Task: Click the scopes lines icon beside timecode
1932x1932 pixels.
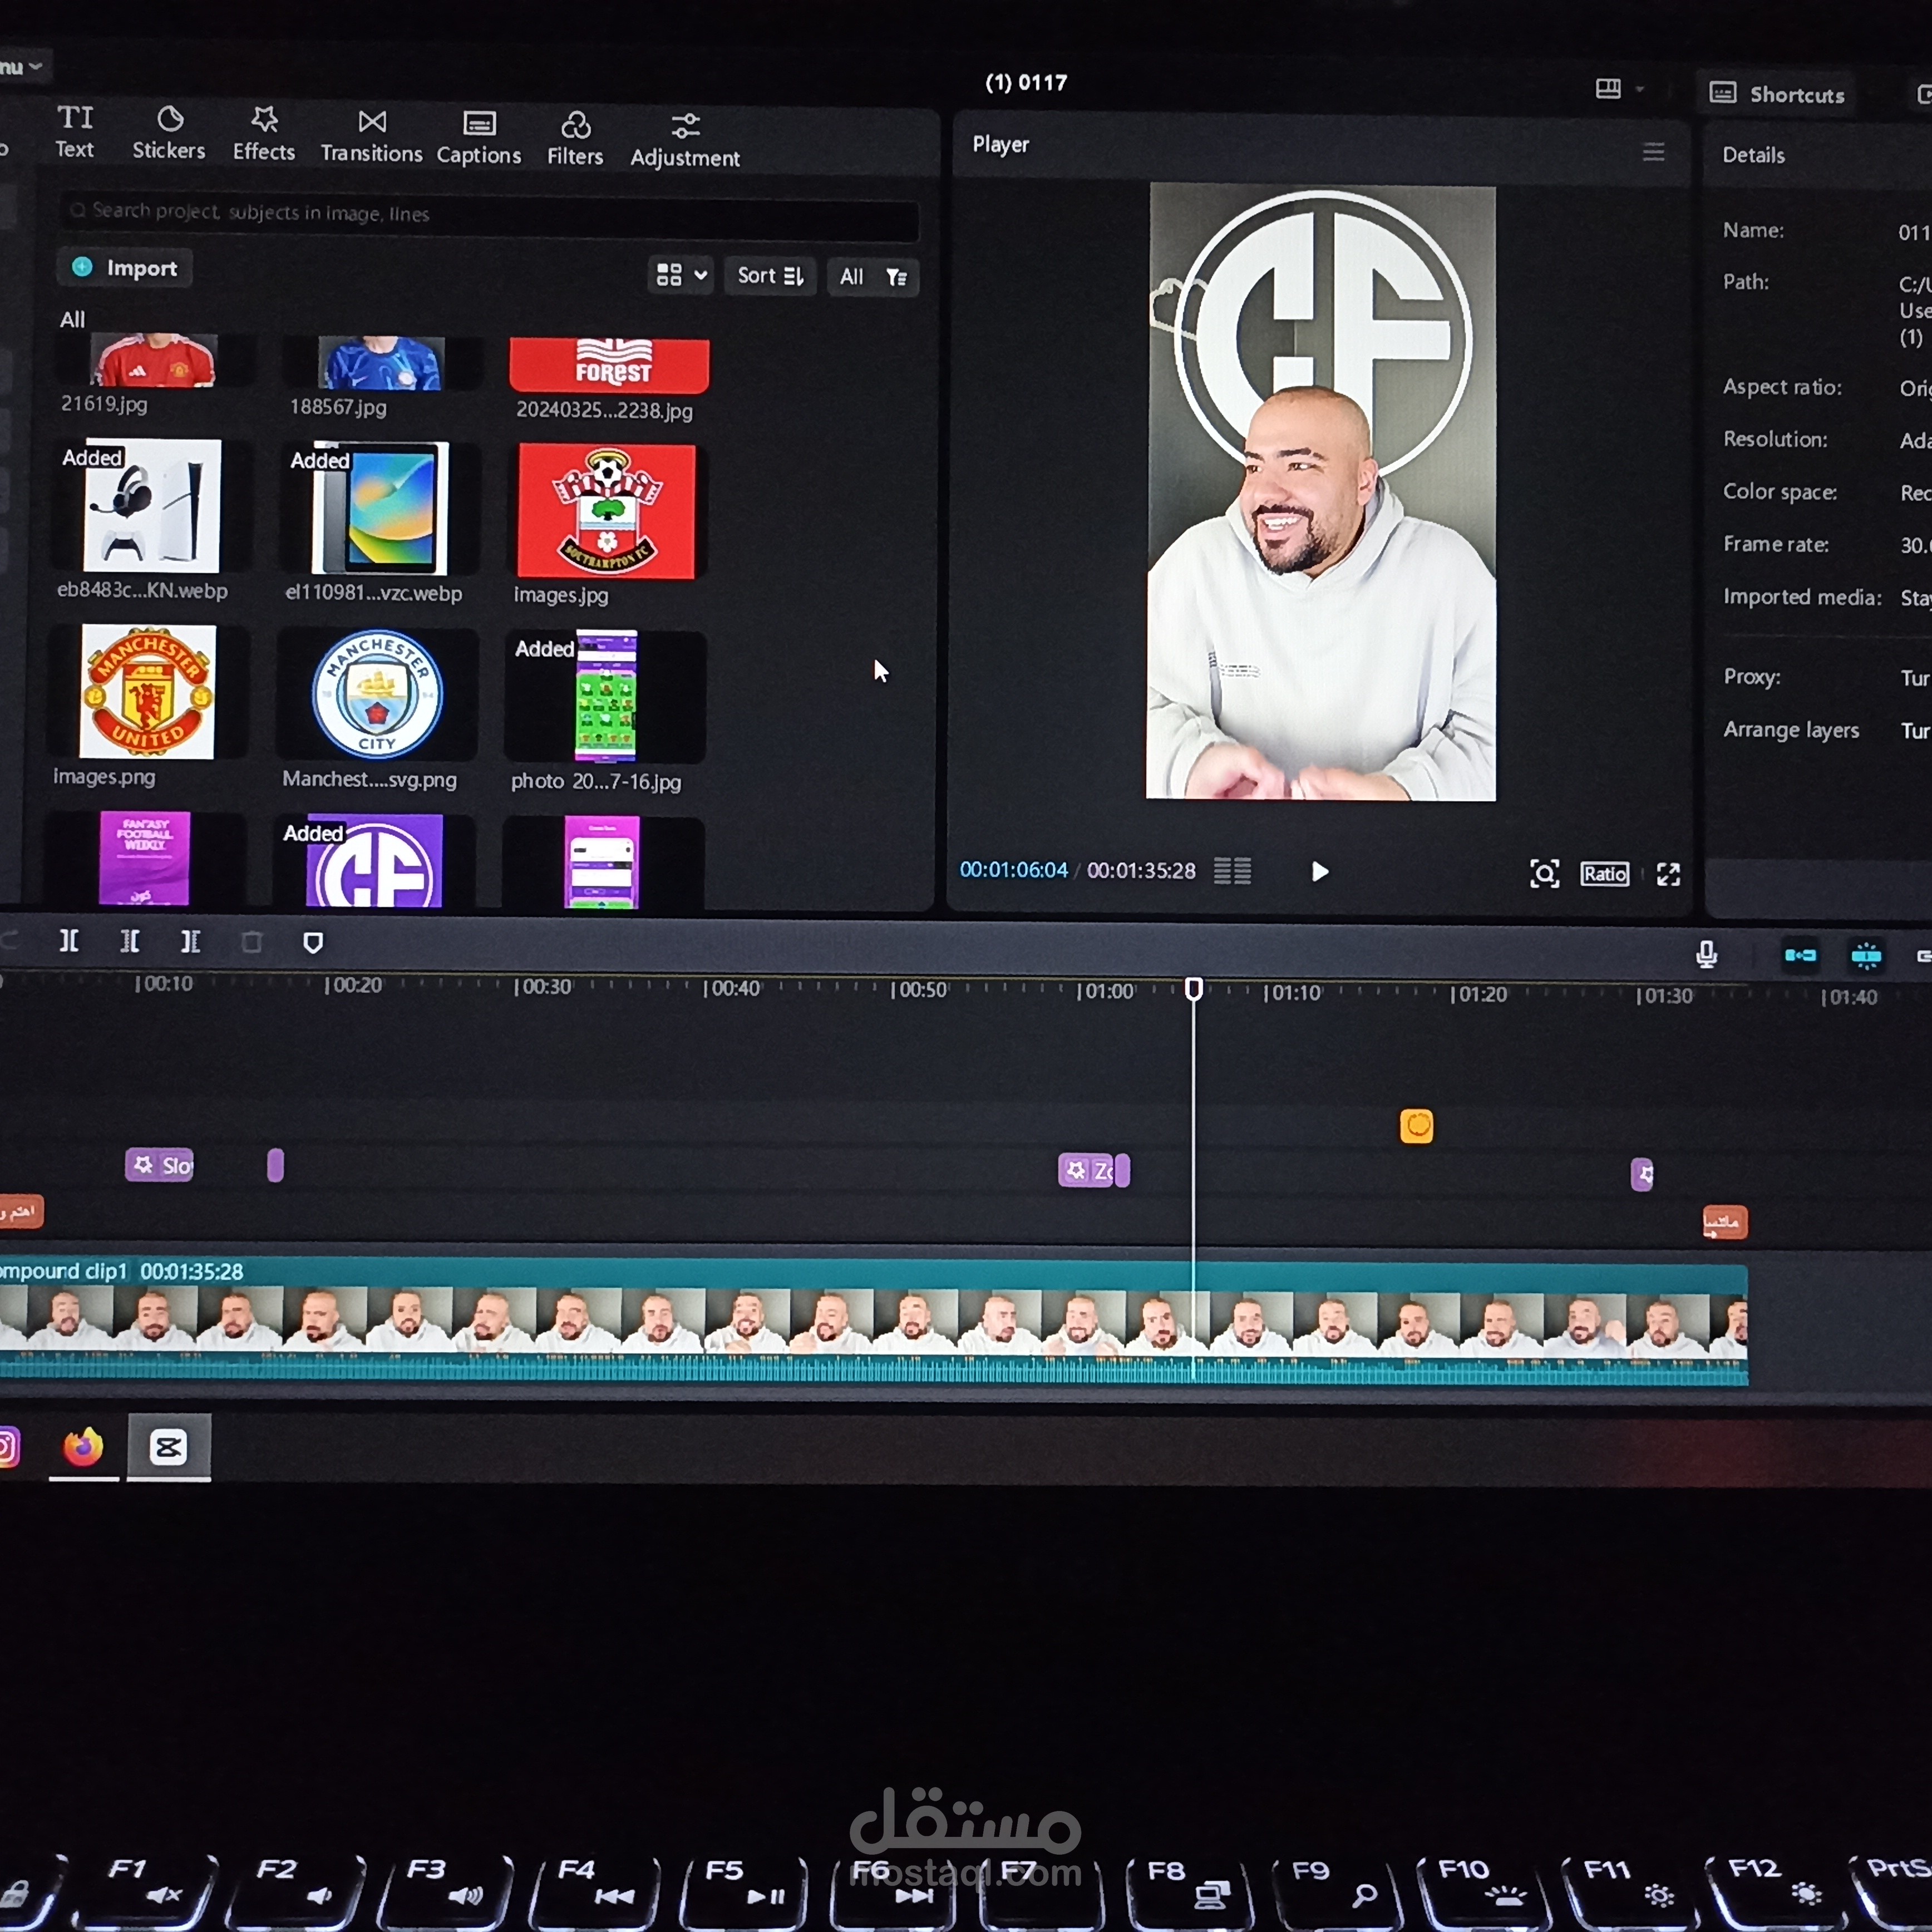Action: pos(1232,871)
